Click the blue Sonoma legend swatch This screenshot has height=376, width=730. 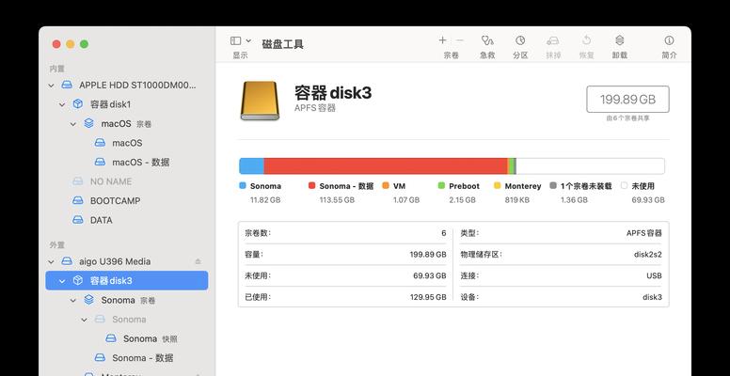pyautogui.click(x=242, y=186)
